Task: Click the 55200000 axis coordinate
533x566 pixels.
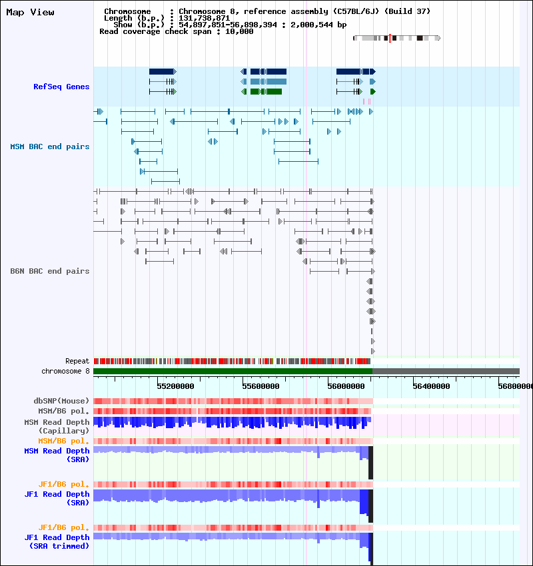Action: [x=175, y=386]
